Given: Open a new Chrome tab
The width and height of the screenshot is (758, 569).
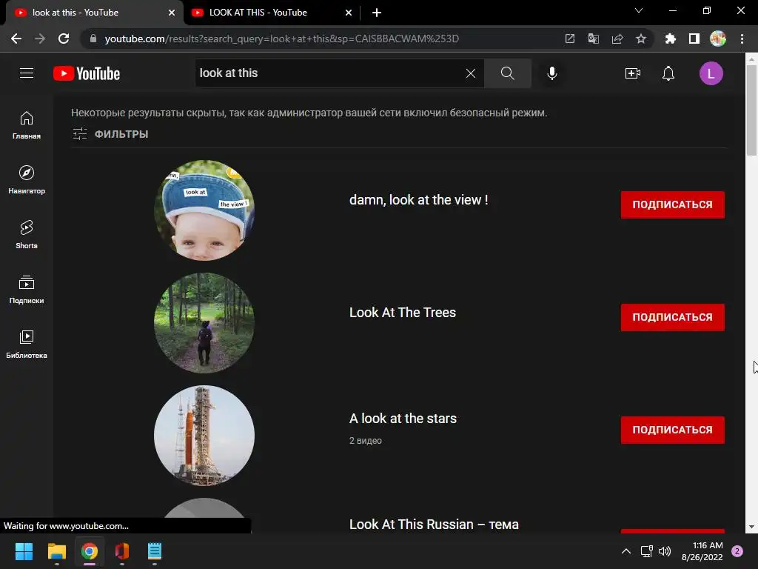Looking at the screenshot, I should pos(377,13).
